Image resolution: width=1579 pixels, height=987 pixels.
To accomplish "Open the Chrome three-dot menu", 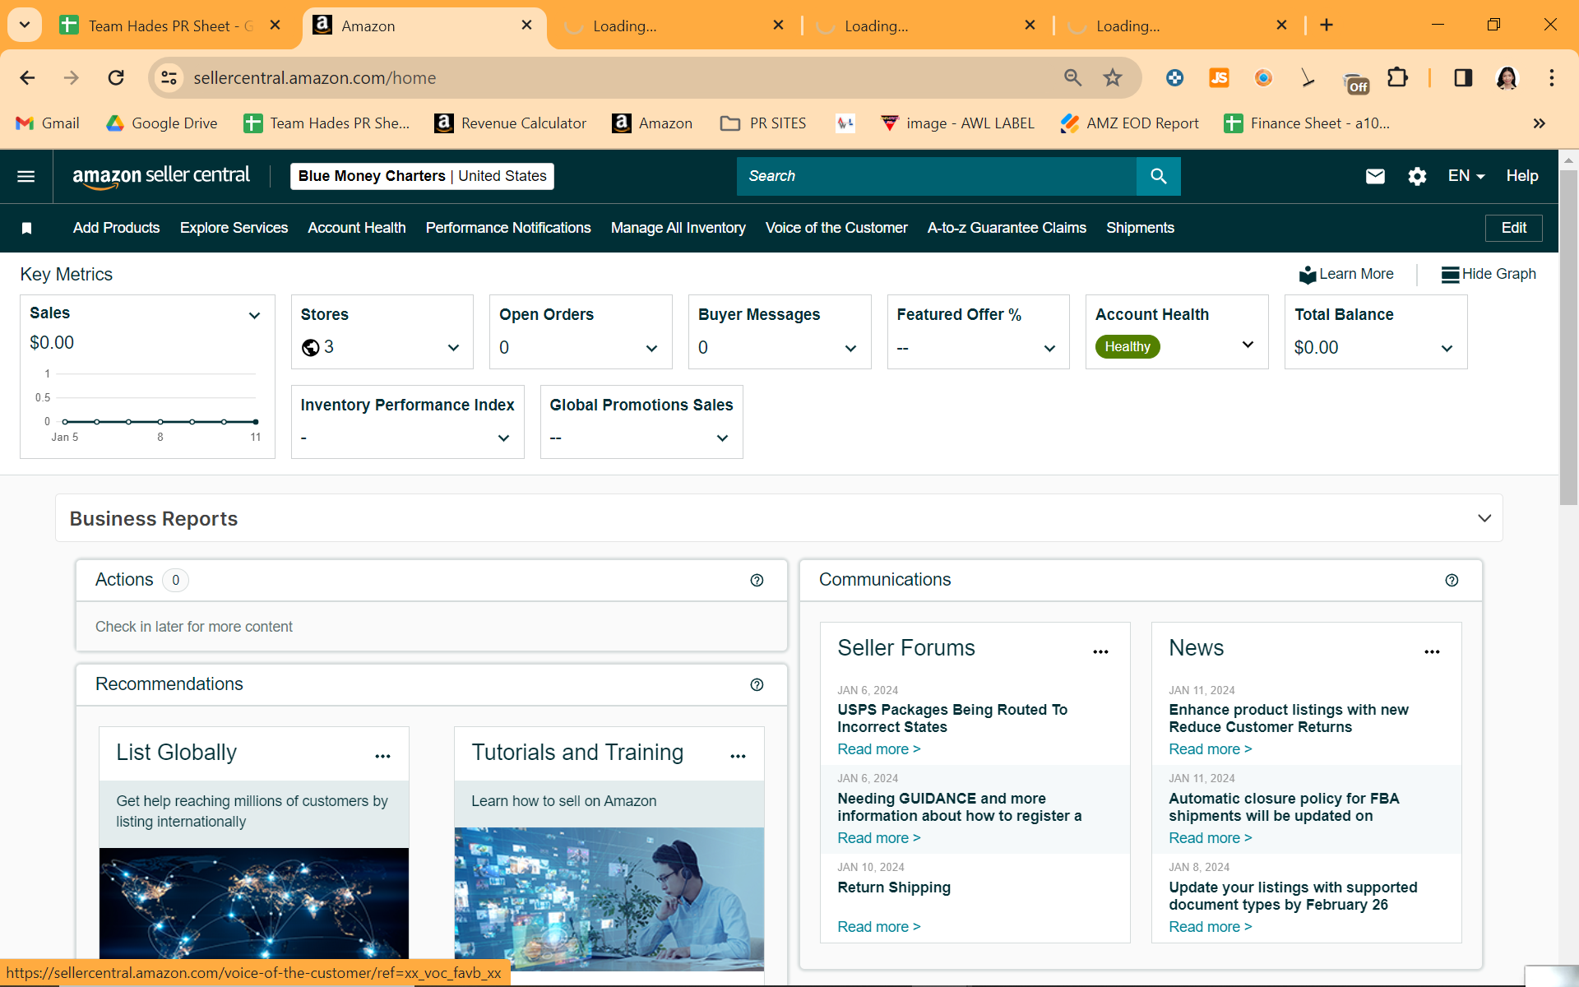I will tap(1552, 78).
